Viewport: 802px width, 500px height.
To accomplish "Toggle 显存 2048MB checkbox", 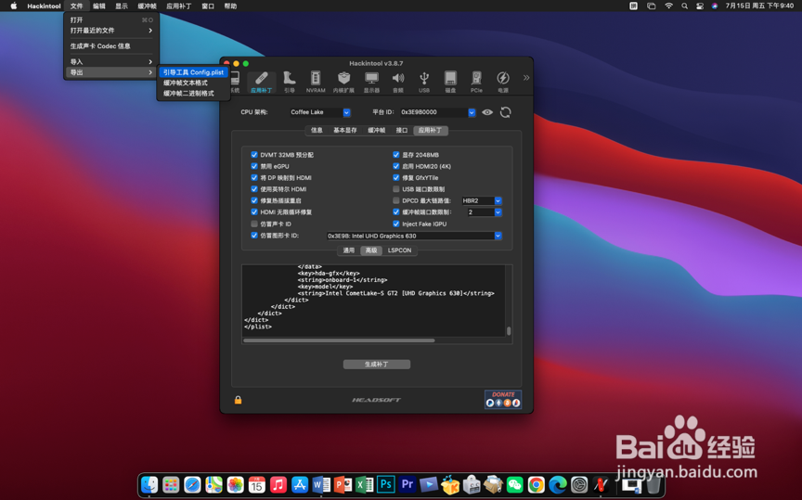I will [x=395, y=154].
